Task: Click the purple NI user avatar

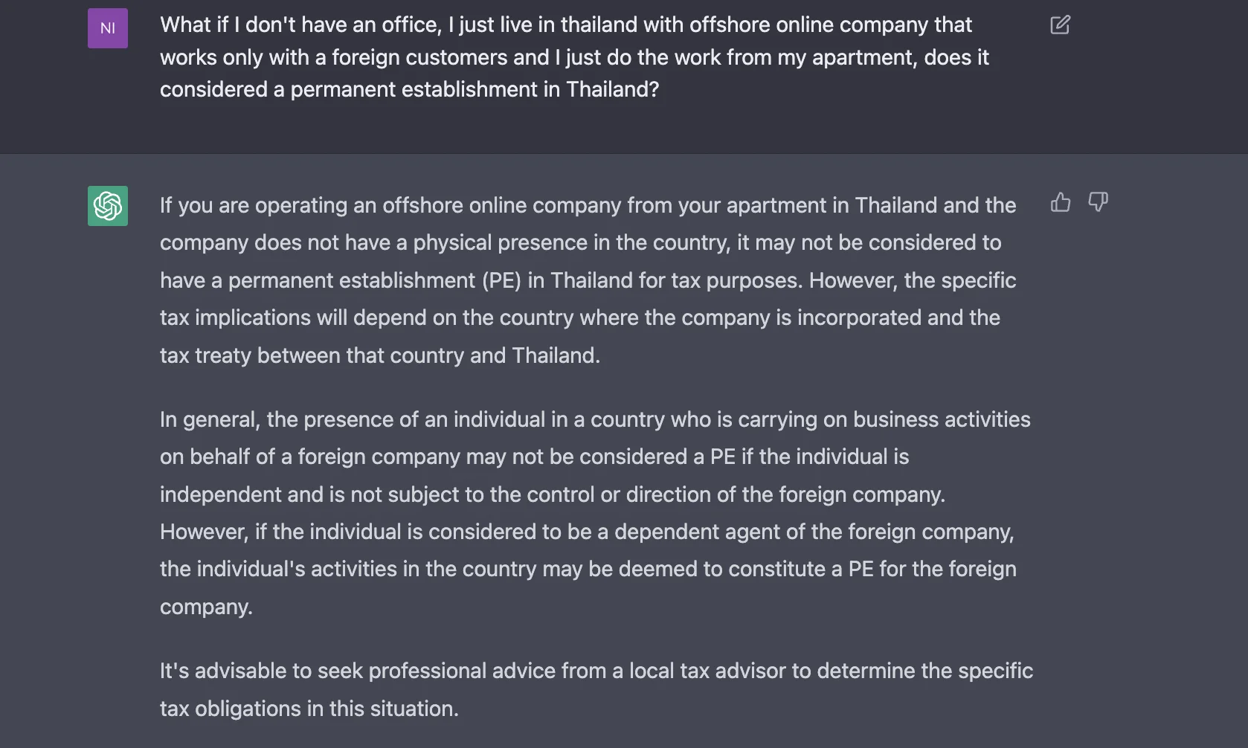Action: [108, 28]
